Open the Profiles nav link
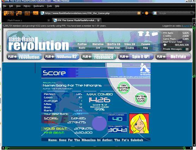Screen dimensions: 196x150 click(82, 44)
